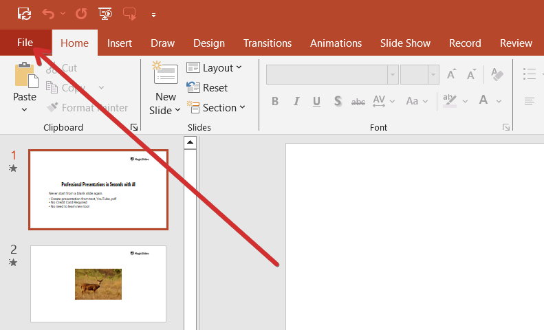Clear all formatting icon in Font group

tap(497, 74)
